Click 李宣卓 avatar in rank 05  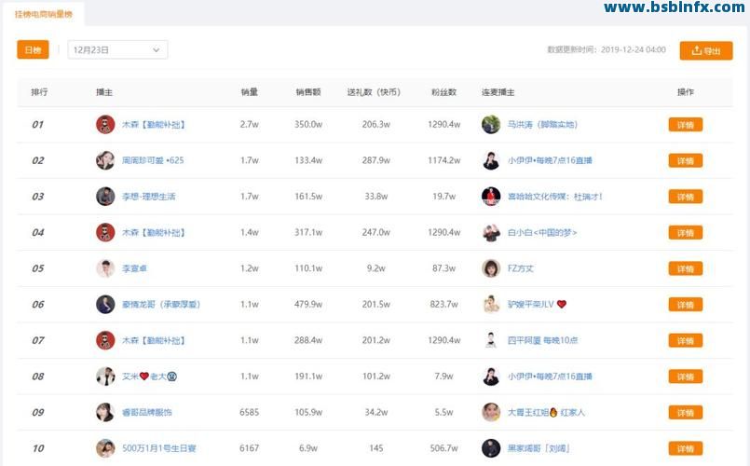point(105,268)
